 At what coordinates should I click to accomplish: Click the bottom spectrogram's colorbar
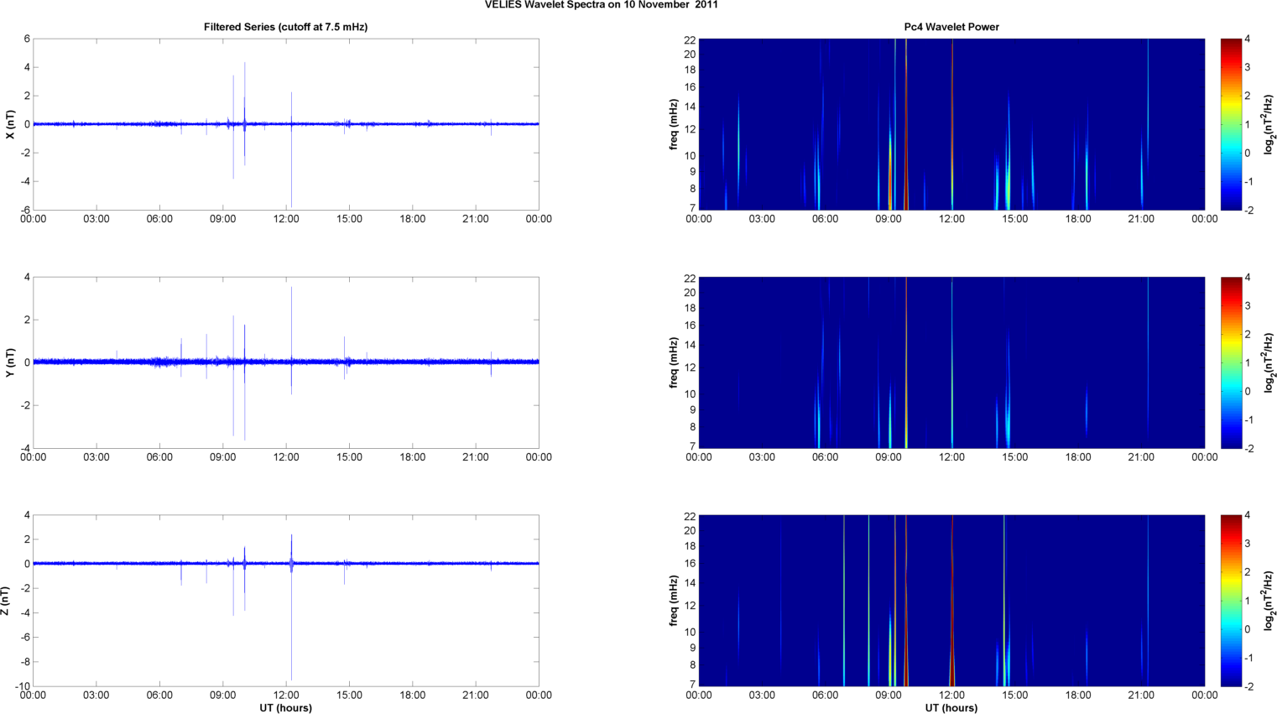pyautogui.click(x=1230, y=601)
